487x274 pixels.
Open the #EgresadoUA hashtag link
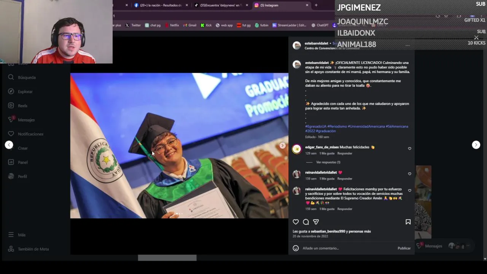[x=315, y=126]
